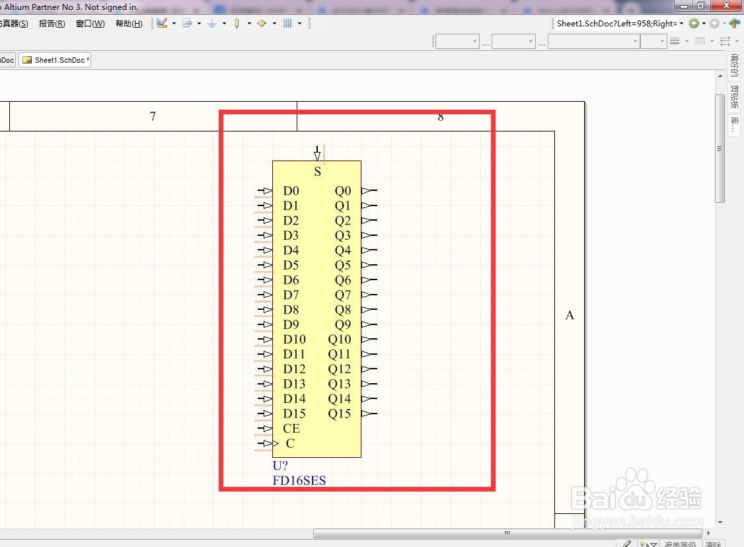Click the align objects tool icon

[187, 22]
